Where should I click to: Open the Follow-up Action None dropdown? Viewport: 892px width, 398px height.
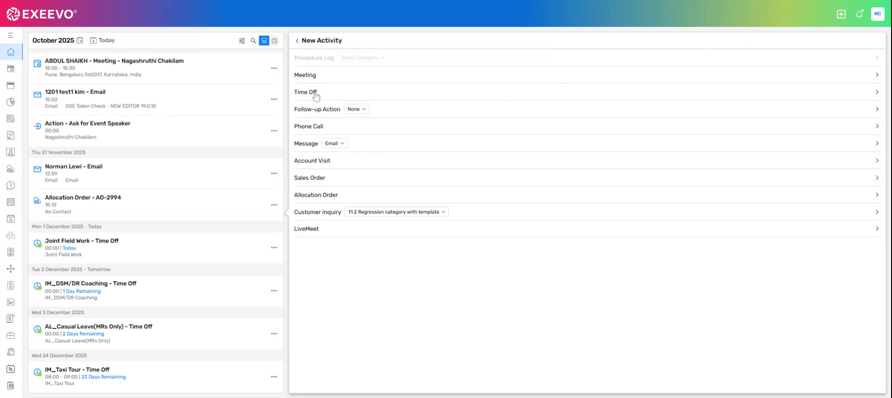click(x=356, y=109)
